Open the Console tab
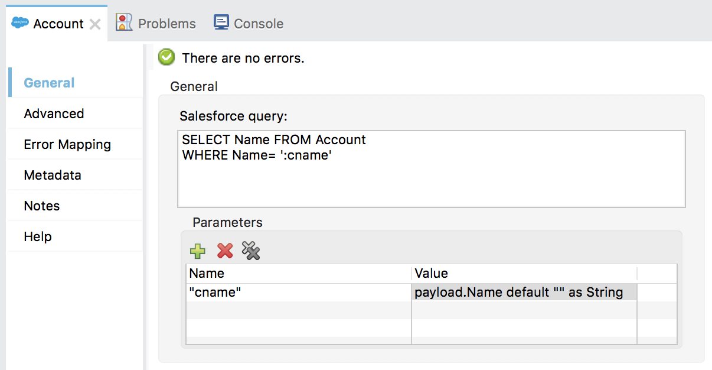 249,24
